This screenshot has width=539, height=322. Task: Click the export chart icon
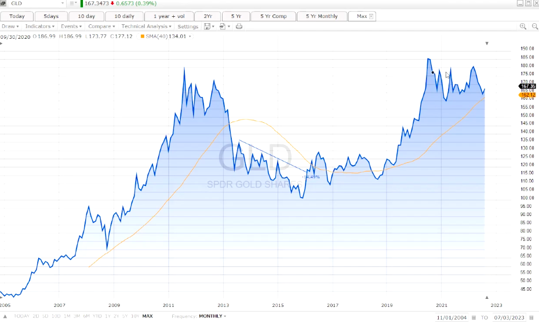pyautogui.click(x=223, y=27)
